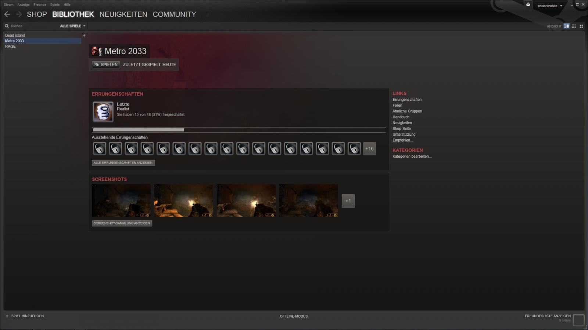
Task: Click Kategorien bearbeiten... link
Action: [412, 157]
